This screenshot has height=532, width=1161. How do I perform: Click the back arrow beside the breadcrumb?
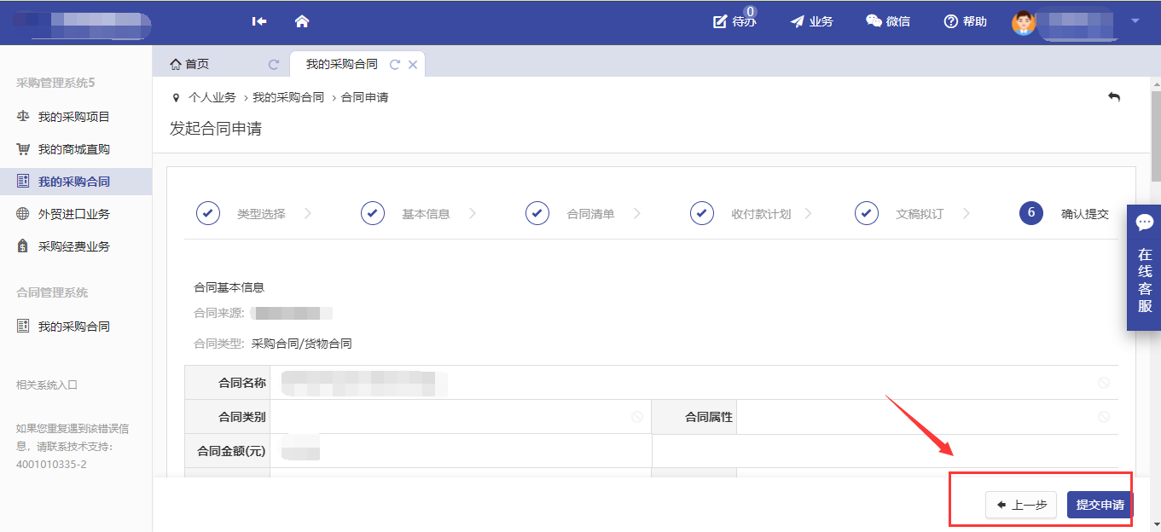1113,97
